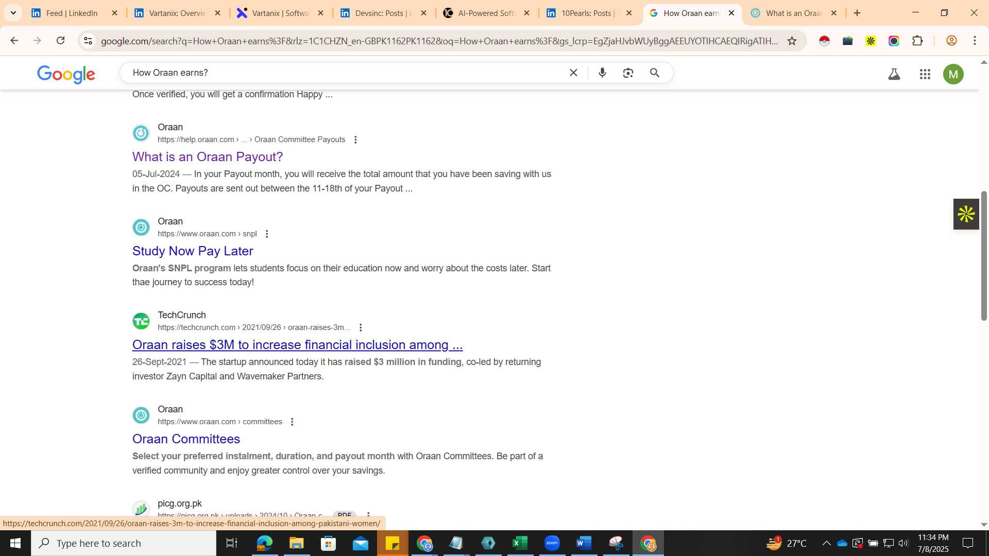View site information icon in address bar
Viewport: 989px width, 556px height.
pyautogui.click(x=88, y=41)
